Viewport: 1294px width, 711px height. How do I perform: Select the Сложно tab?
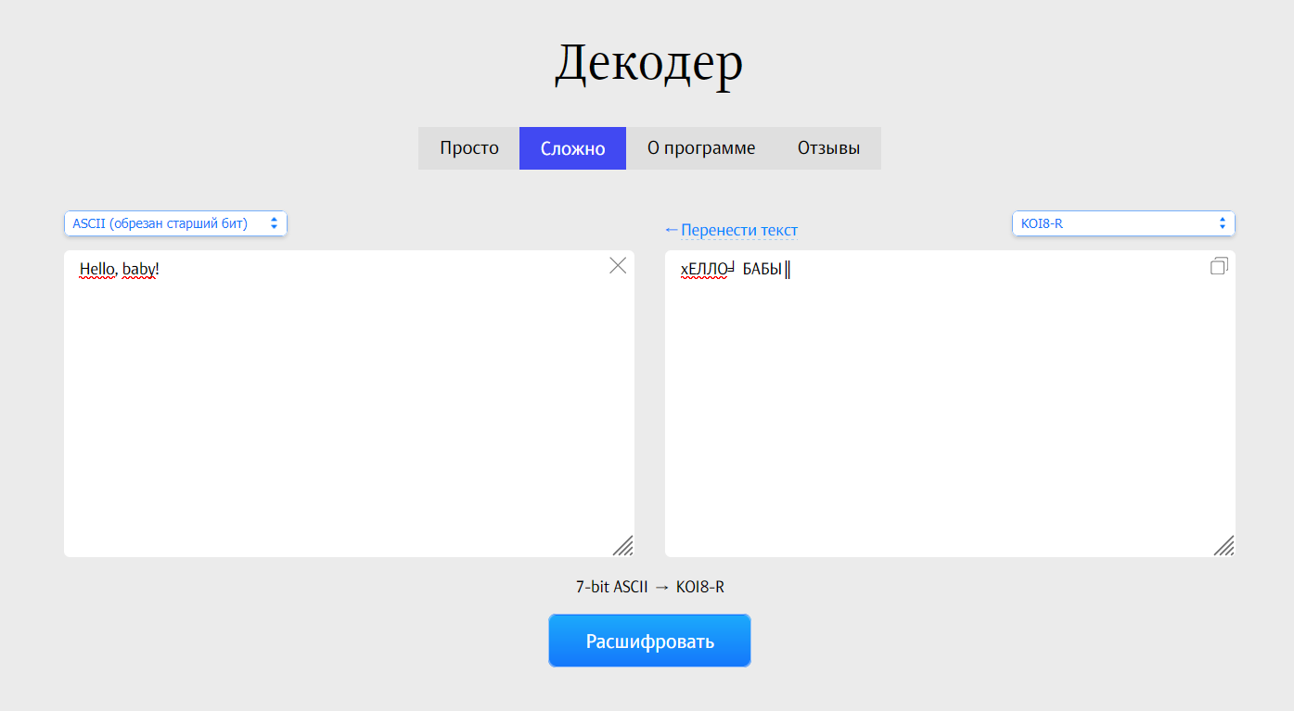pyautogui.click(x=572, y=148)
